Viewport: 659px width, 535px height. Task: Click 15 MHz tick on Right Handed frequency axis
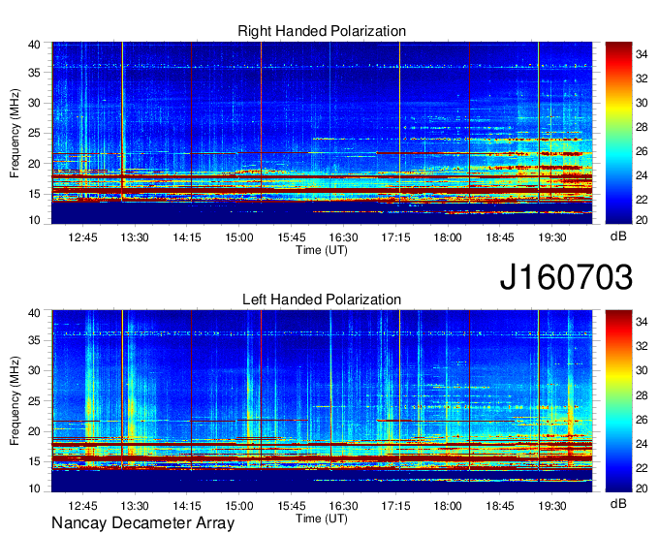34,194
